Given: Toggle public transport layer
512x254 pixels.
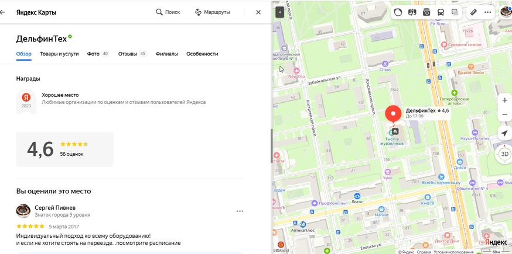Looking at the screenshot, I should tap(441, 12).
